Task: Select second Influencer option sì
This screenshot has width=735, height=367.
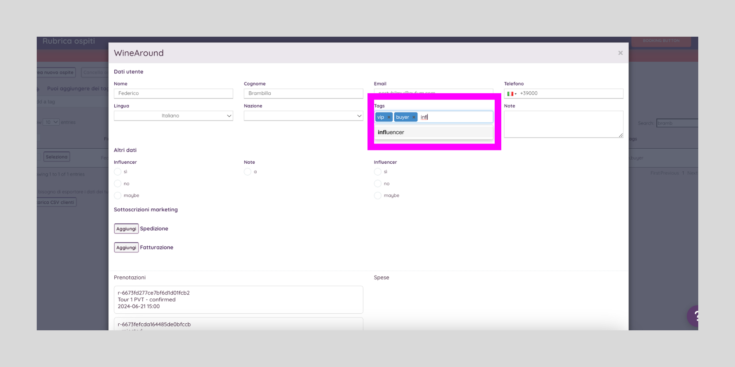Action: coord(378,172)
